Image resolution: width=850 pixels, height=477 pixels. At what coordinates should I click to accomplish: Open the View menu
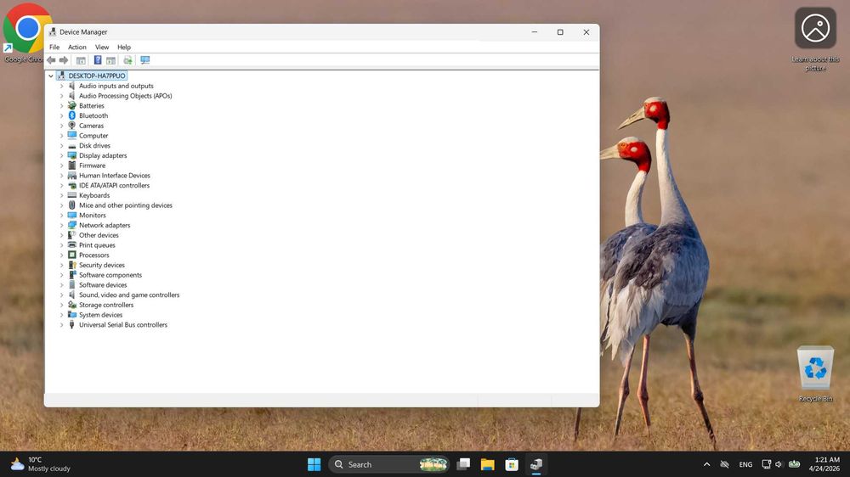[x=102, y=47]
